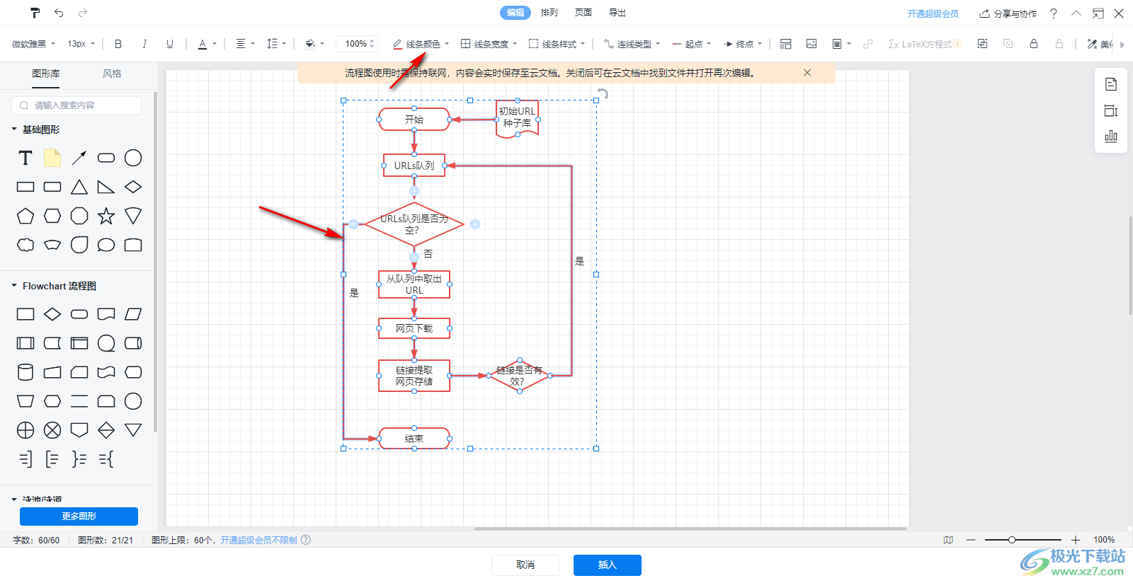The height and width of the screenshot is (583, 1133).
Task: Click the shape search input field
Action: coord(76,105)
